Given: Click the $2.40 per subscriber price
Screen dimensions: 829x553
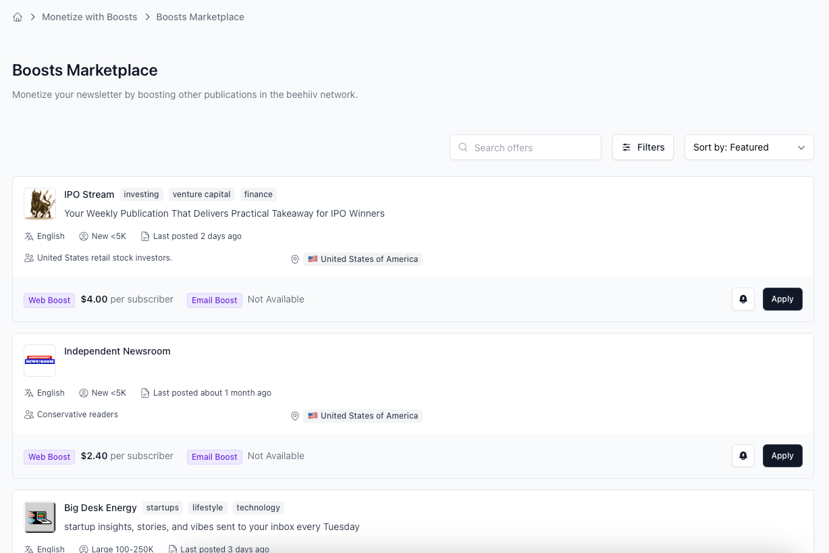Looking at the screenshot, I should tap(127, 456).
